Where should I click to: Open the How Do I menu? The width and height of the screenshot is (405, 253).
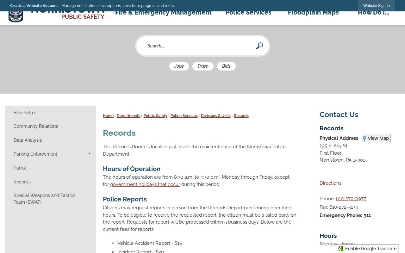374,13
